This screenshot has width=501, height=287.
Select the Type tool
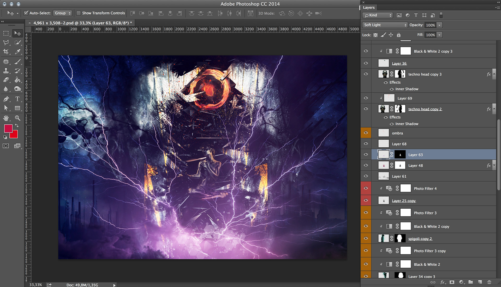(17, 99)
